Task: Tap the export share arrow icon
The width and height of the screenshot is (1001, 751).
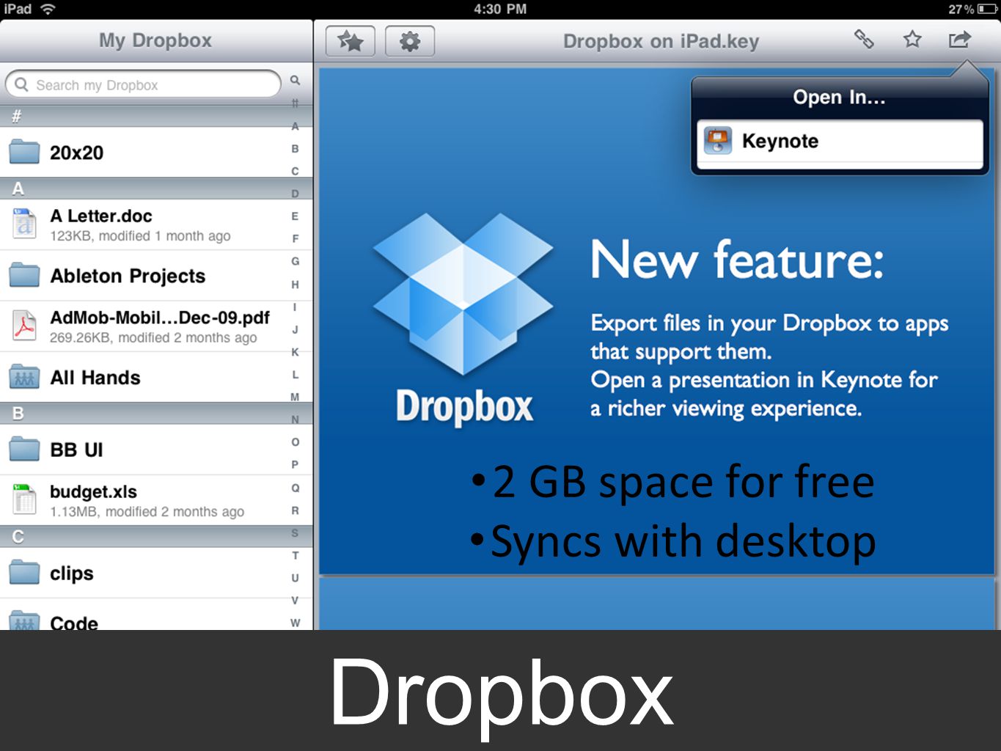Action: (959, 39)
